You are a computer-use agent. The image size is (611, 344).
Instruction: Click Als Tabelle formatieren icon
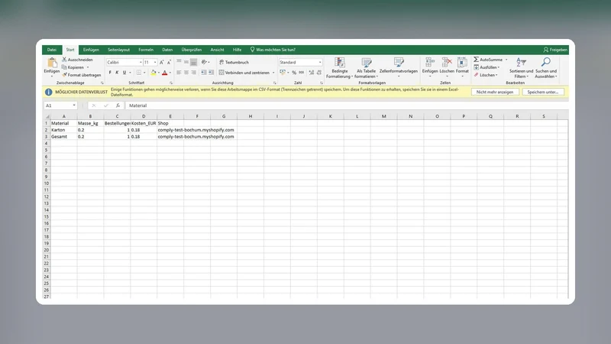(367, 63)
